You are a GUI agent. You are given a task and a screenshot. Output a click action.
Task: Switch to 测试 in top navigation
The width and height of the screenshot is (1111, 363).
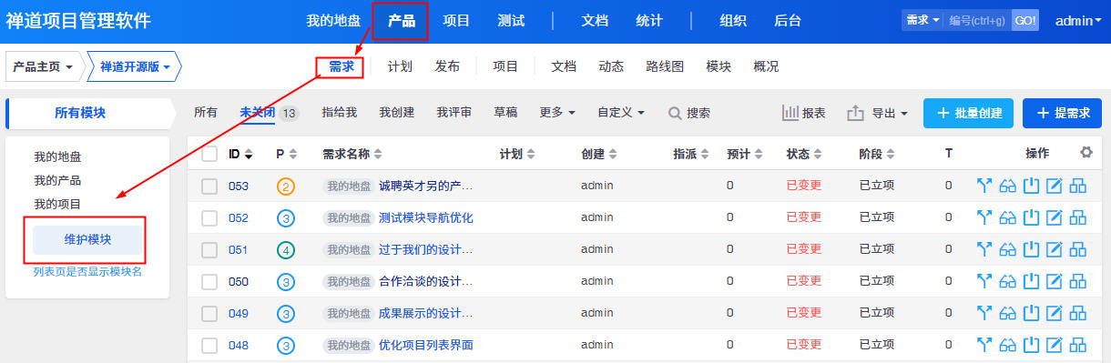click(511, 20)
